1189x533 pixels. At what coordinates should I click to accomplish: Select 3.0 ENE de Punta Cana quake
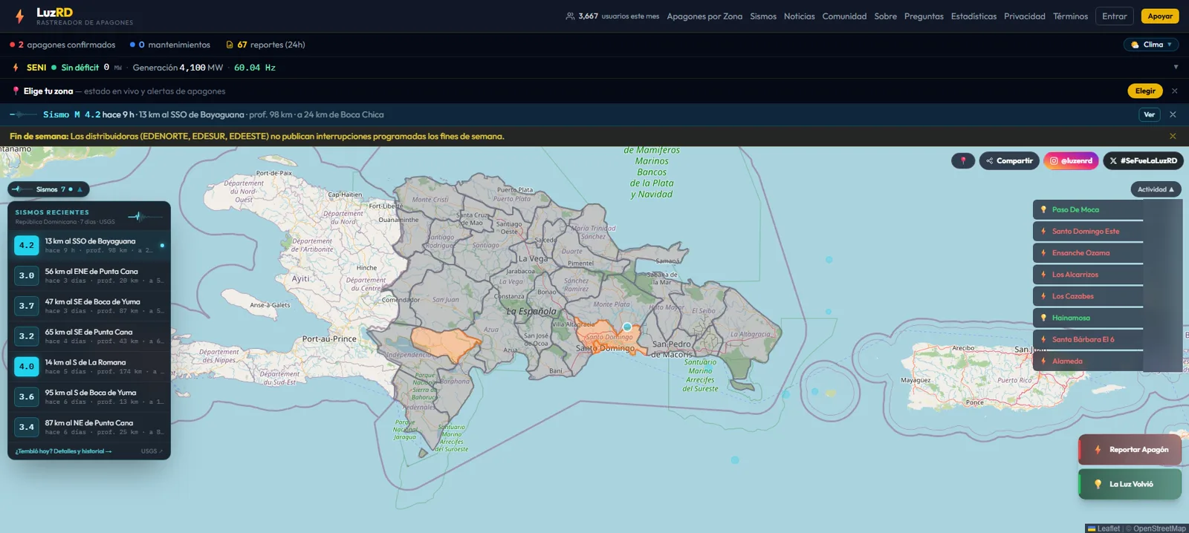pyautogui.click(x=89, y=275)
